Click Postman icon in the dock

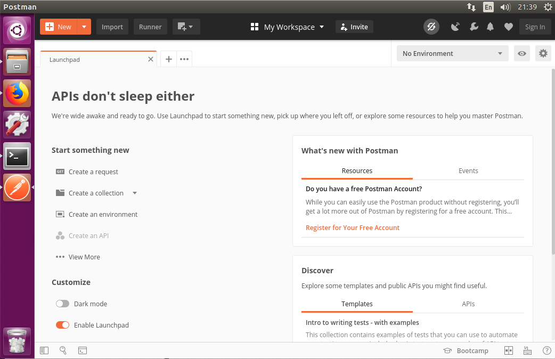(17, 187)
